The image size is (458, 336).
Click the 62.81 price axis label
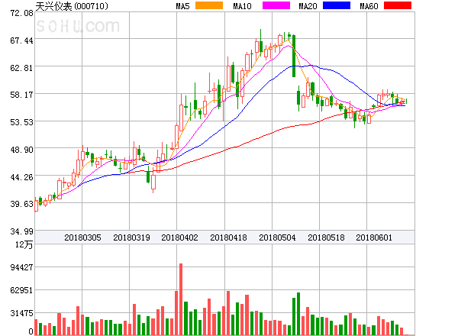coord(21,68)
